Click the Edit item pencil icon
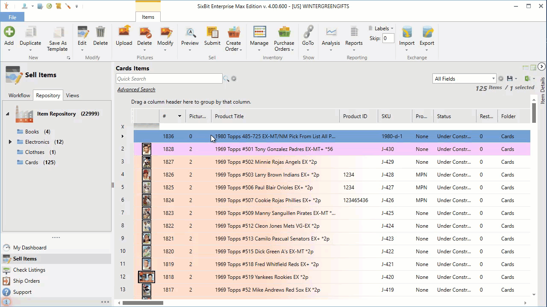This screenshot has width=547, height=307. coord(82,32)
